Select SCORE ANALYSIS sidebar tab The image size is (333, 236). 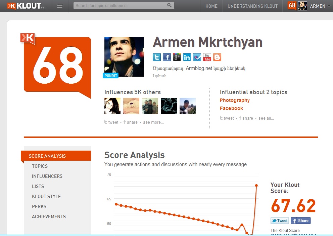tap(56, 156)
